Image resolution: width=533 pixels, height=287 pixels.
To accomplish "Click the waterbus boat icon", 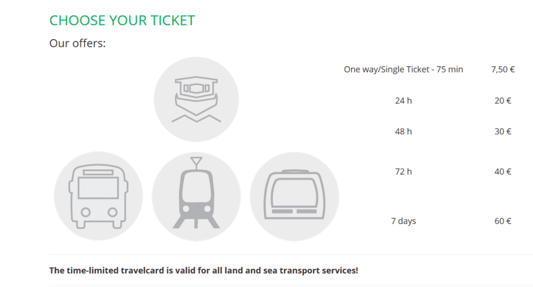I will tap(196, 99).
